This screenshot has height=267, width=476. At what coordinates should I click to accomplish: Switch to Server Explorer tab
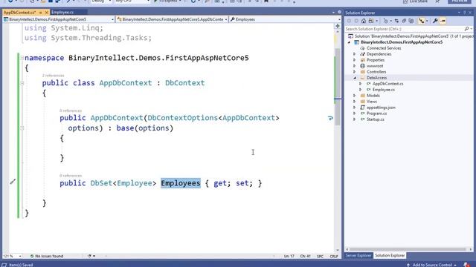pos(358,255)
